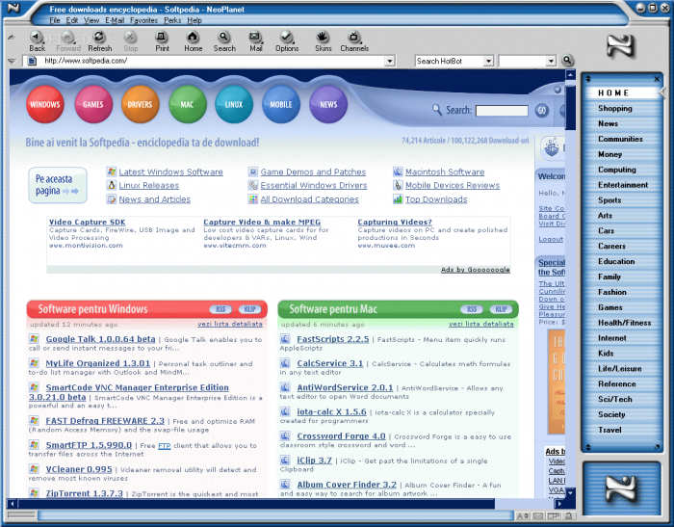Expand the search terms combo box
Image resolution: width=674 pixels, height=527 pixels.
[553, 61]
